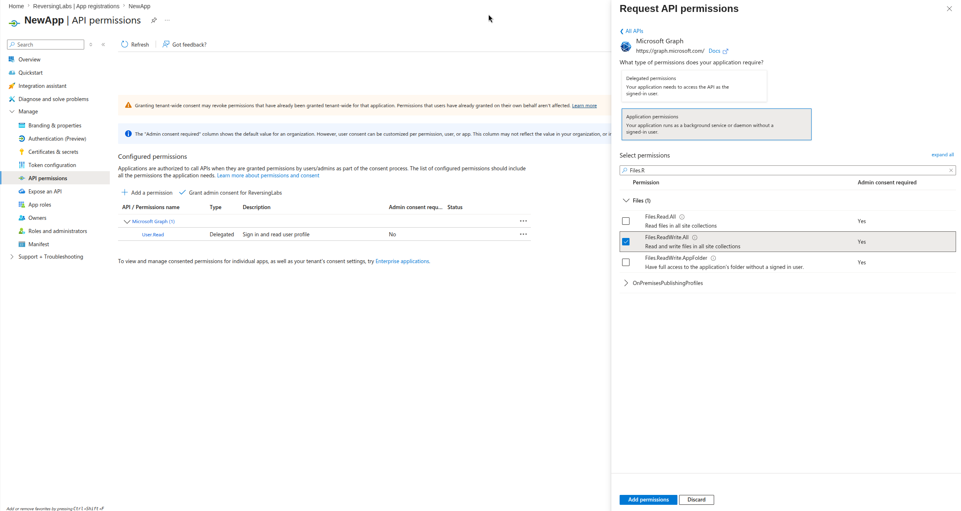
Task: Clear the permissions search box with X
Action: pyautogui.click(x=951, y=170)
